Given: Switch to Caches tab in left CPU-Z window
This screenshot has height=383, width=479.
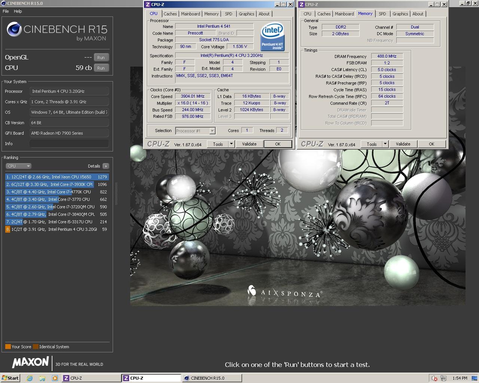Looking at the screenshot, I should pyautogui.click(x=170, y=14).
